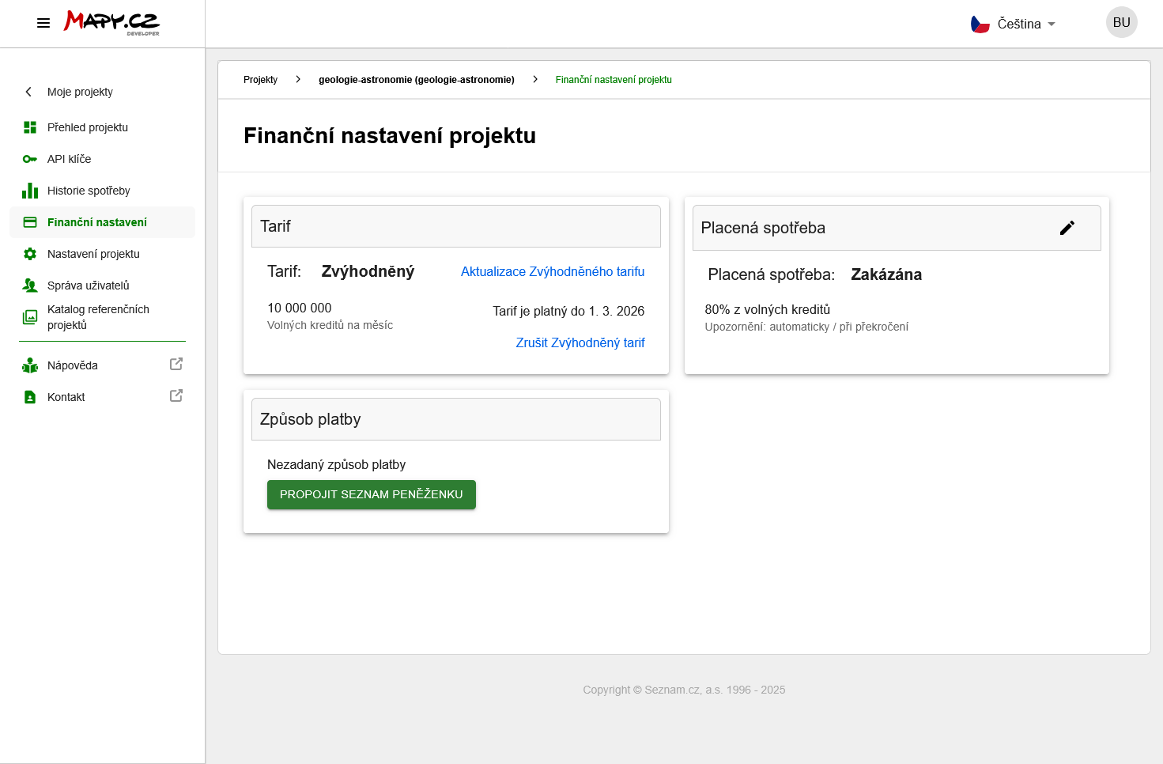Click the Czech flag icon
The image size is (1163, 764).
click(980, 24)
